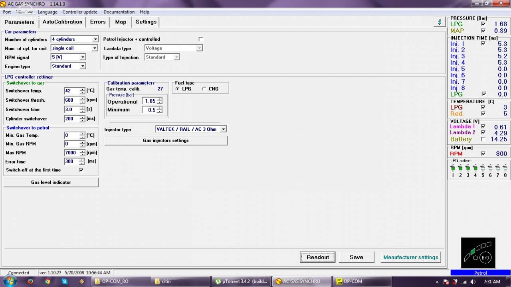Click the clock showing 7:31 AM
Screen dimensions: 511x287
tap(492, 281)
